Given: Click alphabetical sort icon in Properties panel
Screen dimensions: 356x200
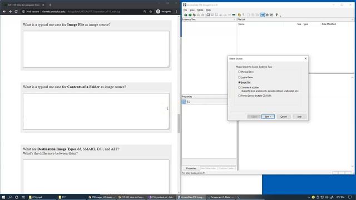Looking at the screenshot, I should [x=188, y=102].
